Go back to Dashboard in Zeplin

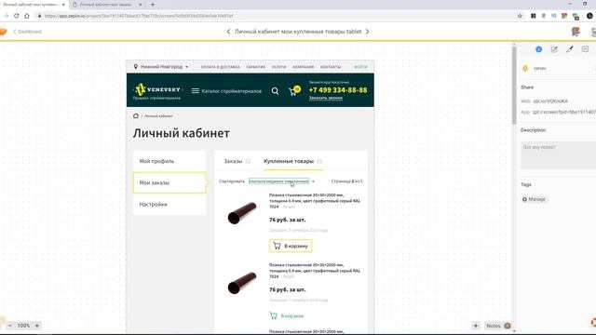[27, 32]
